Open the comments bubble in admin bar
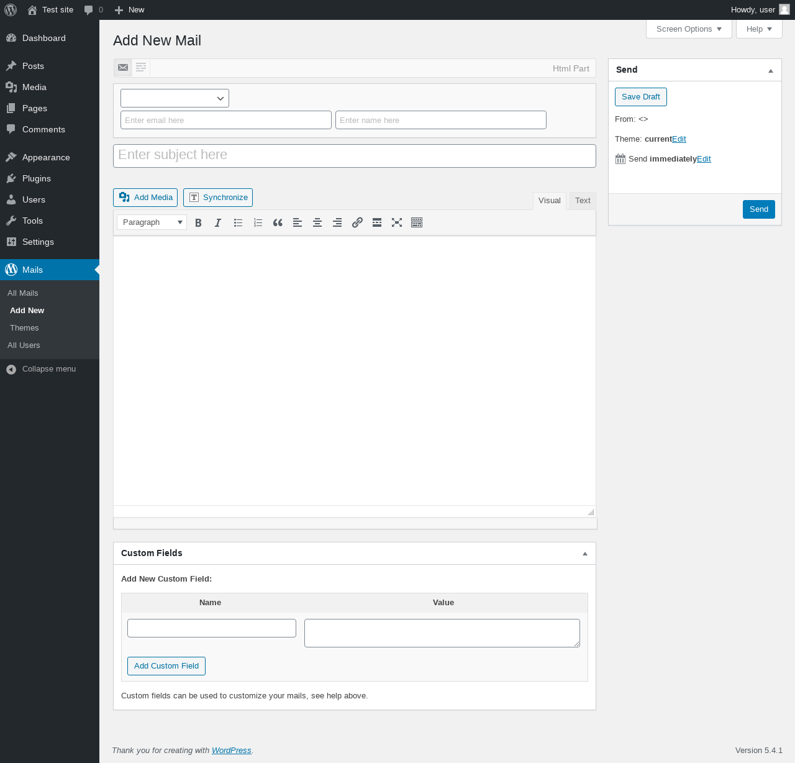The image size is (795, 763). (94, 10)
